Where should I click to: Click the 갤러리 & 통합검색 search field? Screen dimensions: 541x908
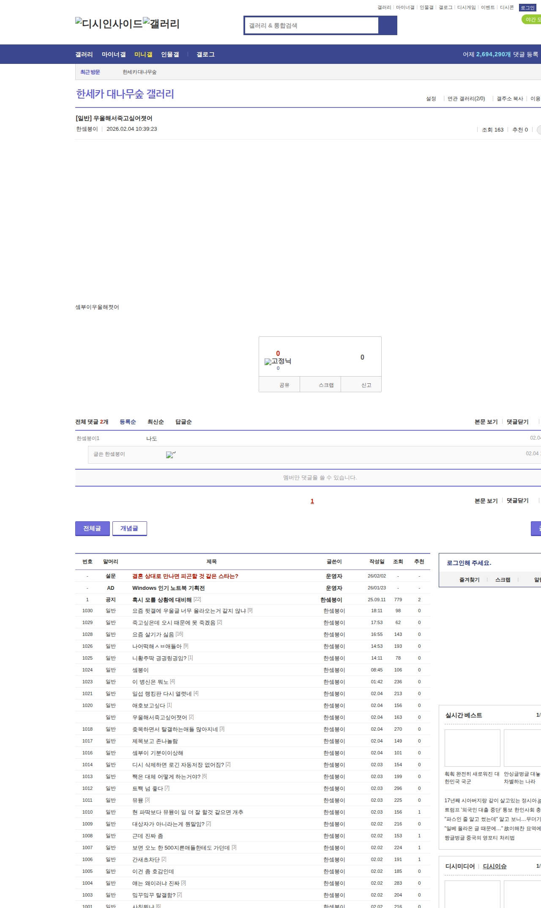click(x=312, y=25)
